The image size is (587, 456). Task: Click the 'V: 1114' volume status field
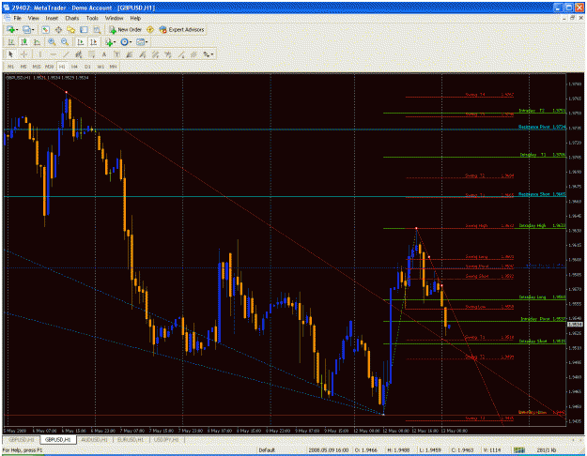coord(492,450)
